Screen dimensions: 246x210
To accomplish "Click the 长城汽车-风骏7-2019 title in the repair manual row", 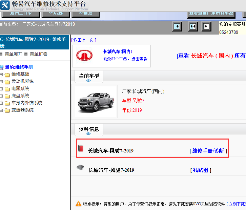I will (x=110, y=151).
